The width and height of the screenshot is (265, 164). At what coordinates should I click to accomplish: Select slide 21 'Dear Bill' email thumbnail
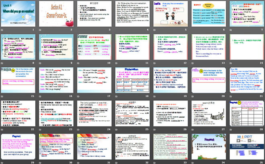[247, 80]
